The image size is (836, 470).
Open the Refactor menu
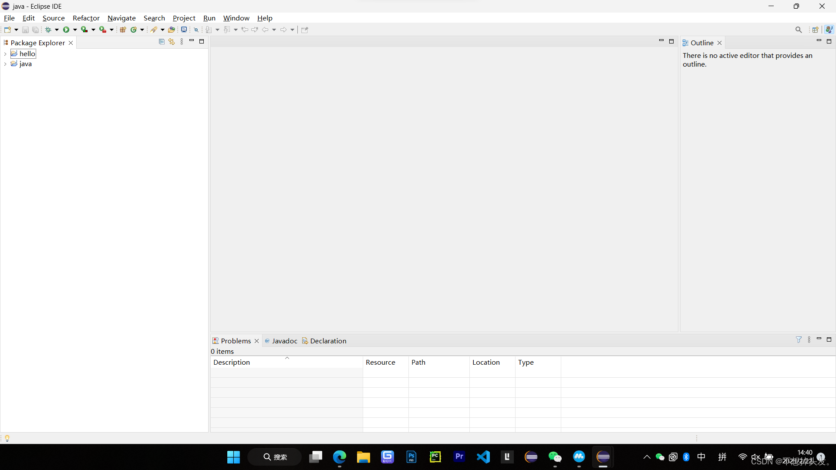pos(86,18)
